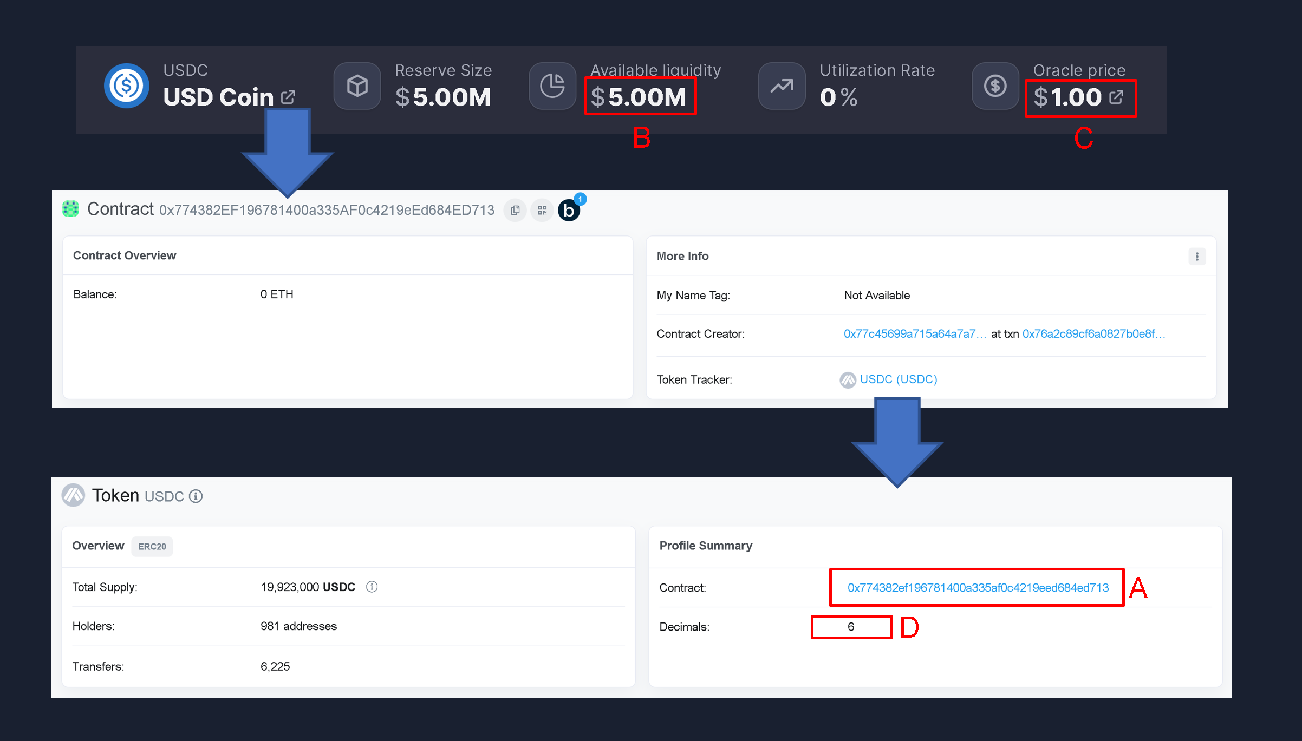Image resolution: width=1302 pixels, height=741 pixels.
Task: Click the Reserve Size $5.00M value
Action: coord(443,97)
